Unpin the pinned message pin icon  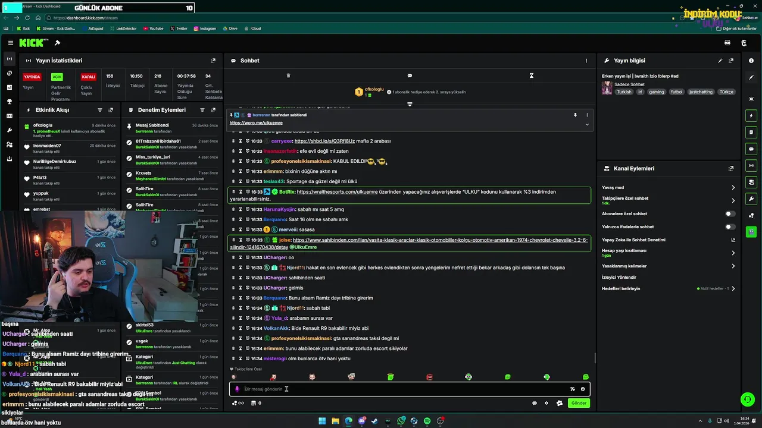(x=575, y=115)
